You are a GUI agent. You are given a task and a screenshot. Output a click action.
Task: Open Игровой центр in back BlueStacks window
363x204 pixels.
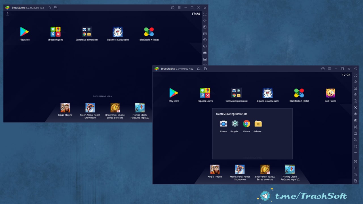click(x=56, y=32)
